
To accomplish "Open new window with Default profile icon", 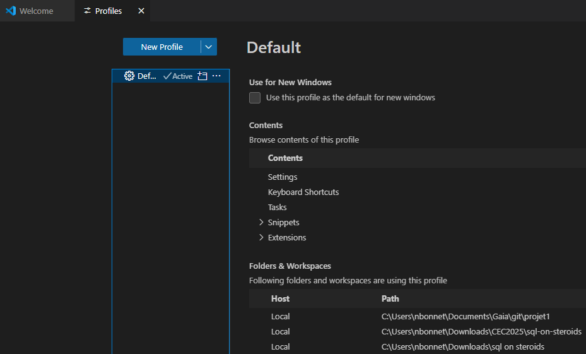I will pyautogui.click(x=202, y=76).
